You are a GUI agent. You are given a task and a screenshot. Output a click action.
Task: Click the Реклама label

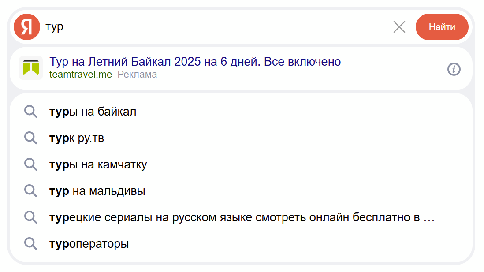[x=137, y=75]
